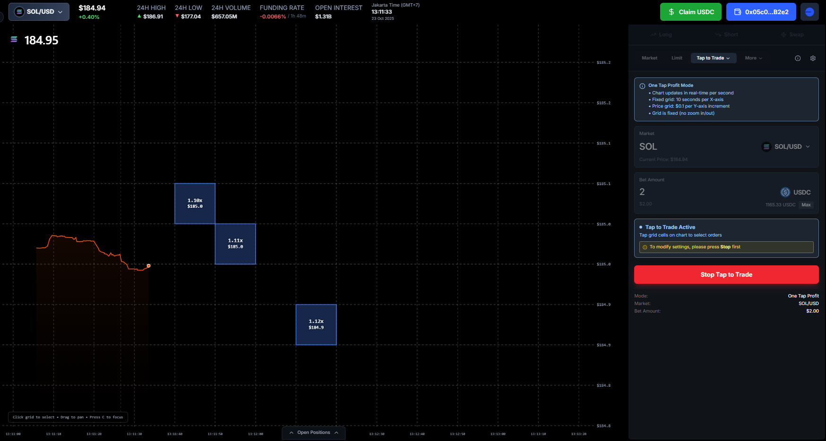Image resolution: width=826 pixels, height=441 pixels.
Task: Click the USDC coin icon in Bet Amount
Action: [x=785, y=192]
